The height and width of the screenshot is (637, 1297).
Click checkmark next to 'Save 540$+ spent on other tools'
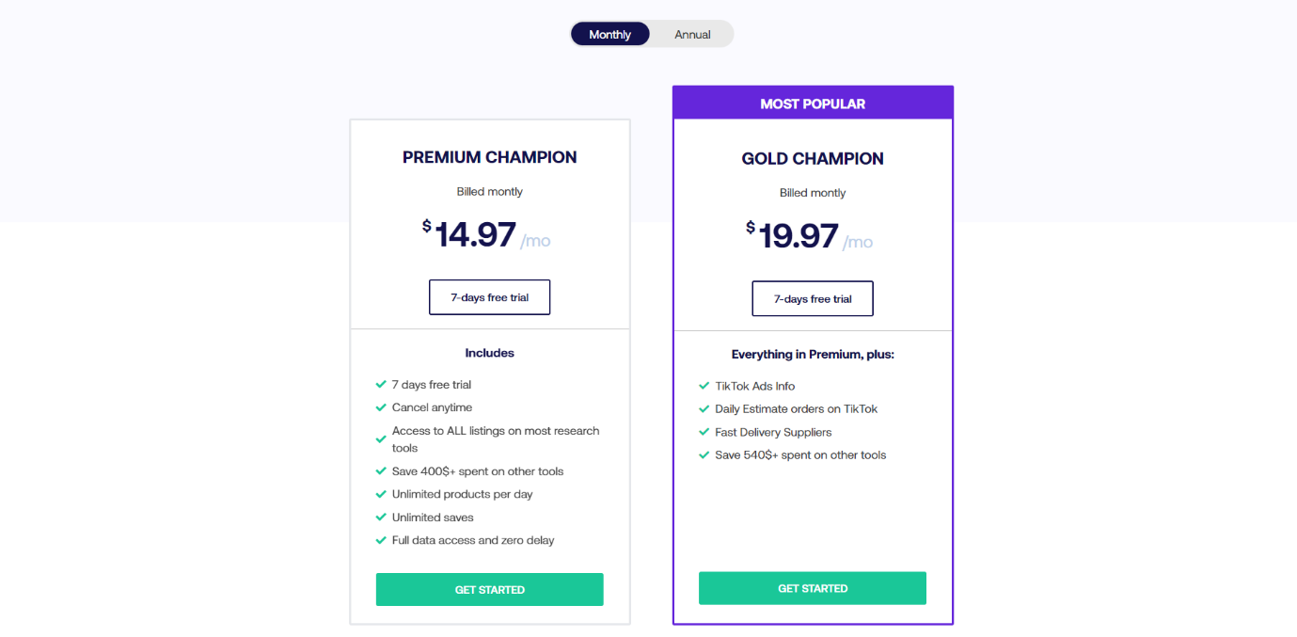(x=704, y=455)
